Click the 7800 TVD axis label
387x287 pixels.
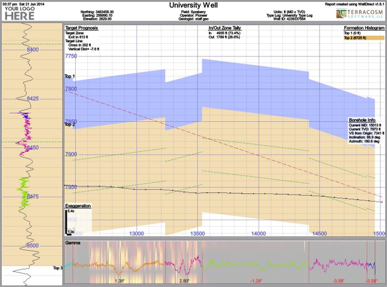71,89
